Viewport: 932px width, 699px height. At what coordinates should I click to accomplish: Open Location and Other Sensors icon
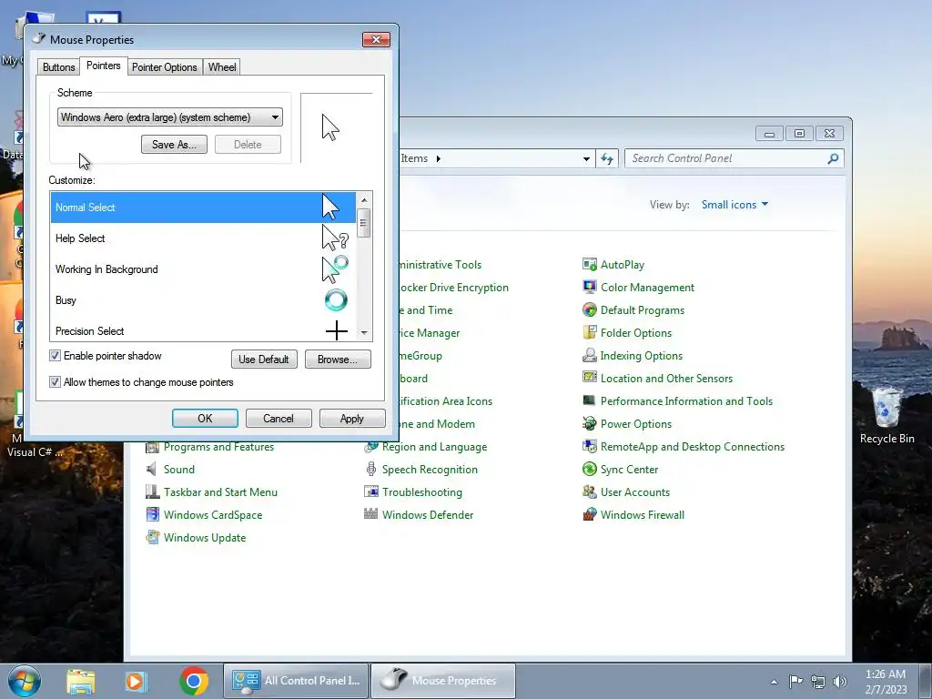coord(589,378)
